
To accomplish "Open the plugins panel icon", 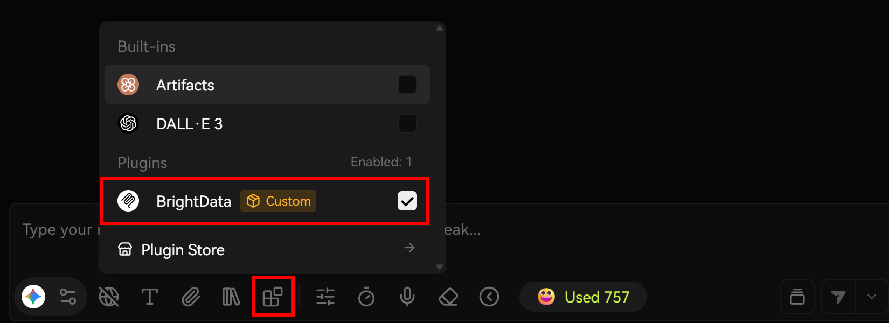I will [273, 297].
